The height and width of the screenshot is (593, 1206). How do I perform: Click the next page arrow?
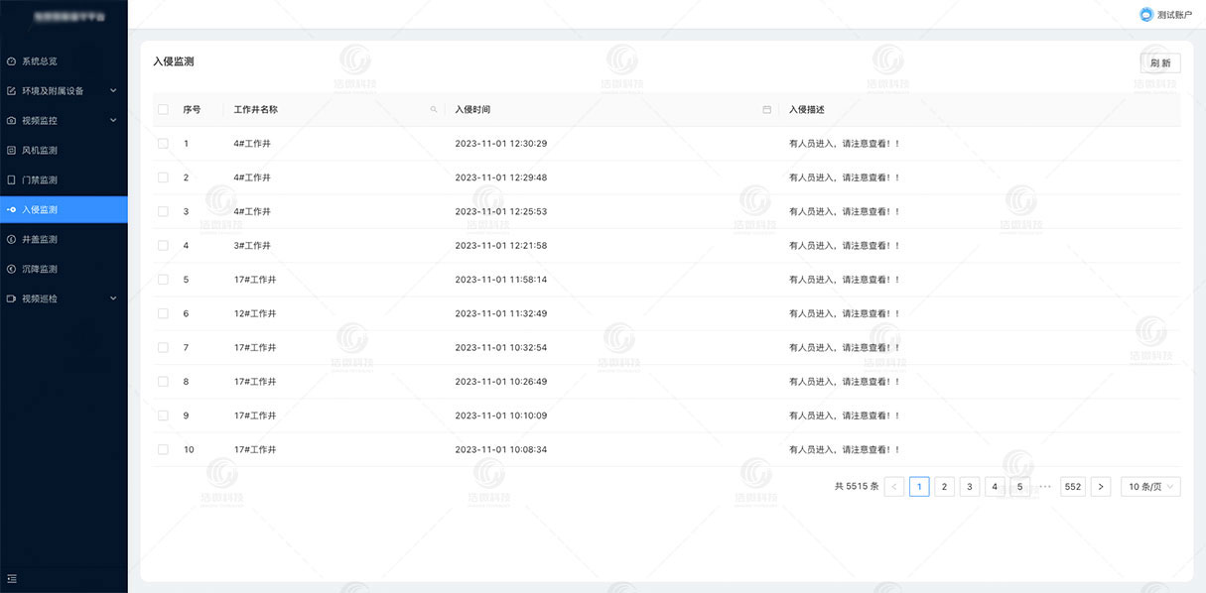(1100, 487)
